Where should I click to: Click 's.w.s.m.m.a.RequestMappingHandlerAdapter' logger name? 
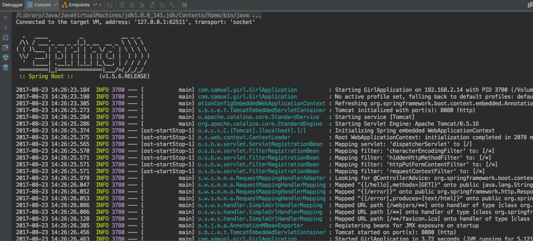point(262,178)
